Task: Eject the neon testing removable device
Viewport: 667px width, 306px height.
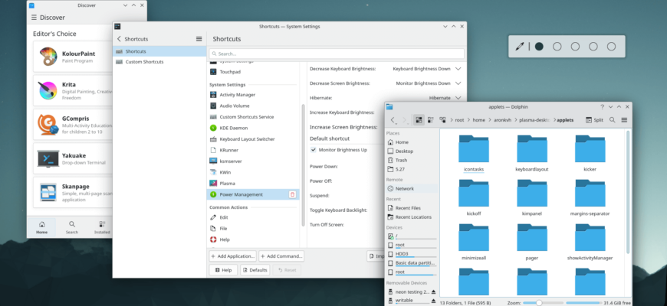Action: [433, 292]
